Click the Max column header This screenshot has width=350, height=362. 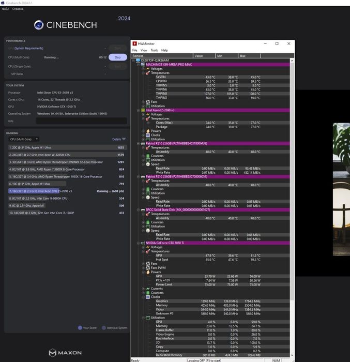coord(249,56)
